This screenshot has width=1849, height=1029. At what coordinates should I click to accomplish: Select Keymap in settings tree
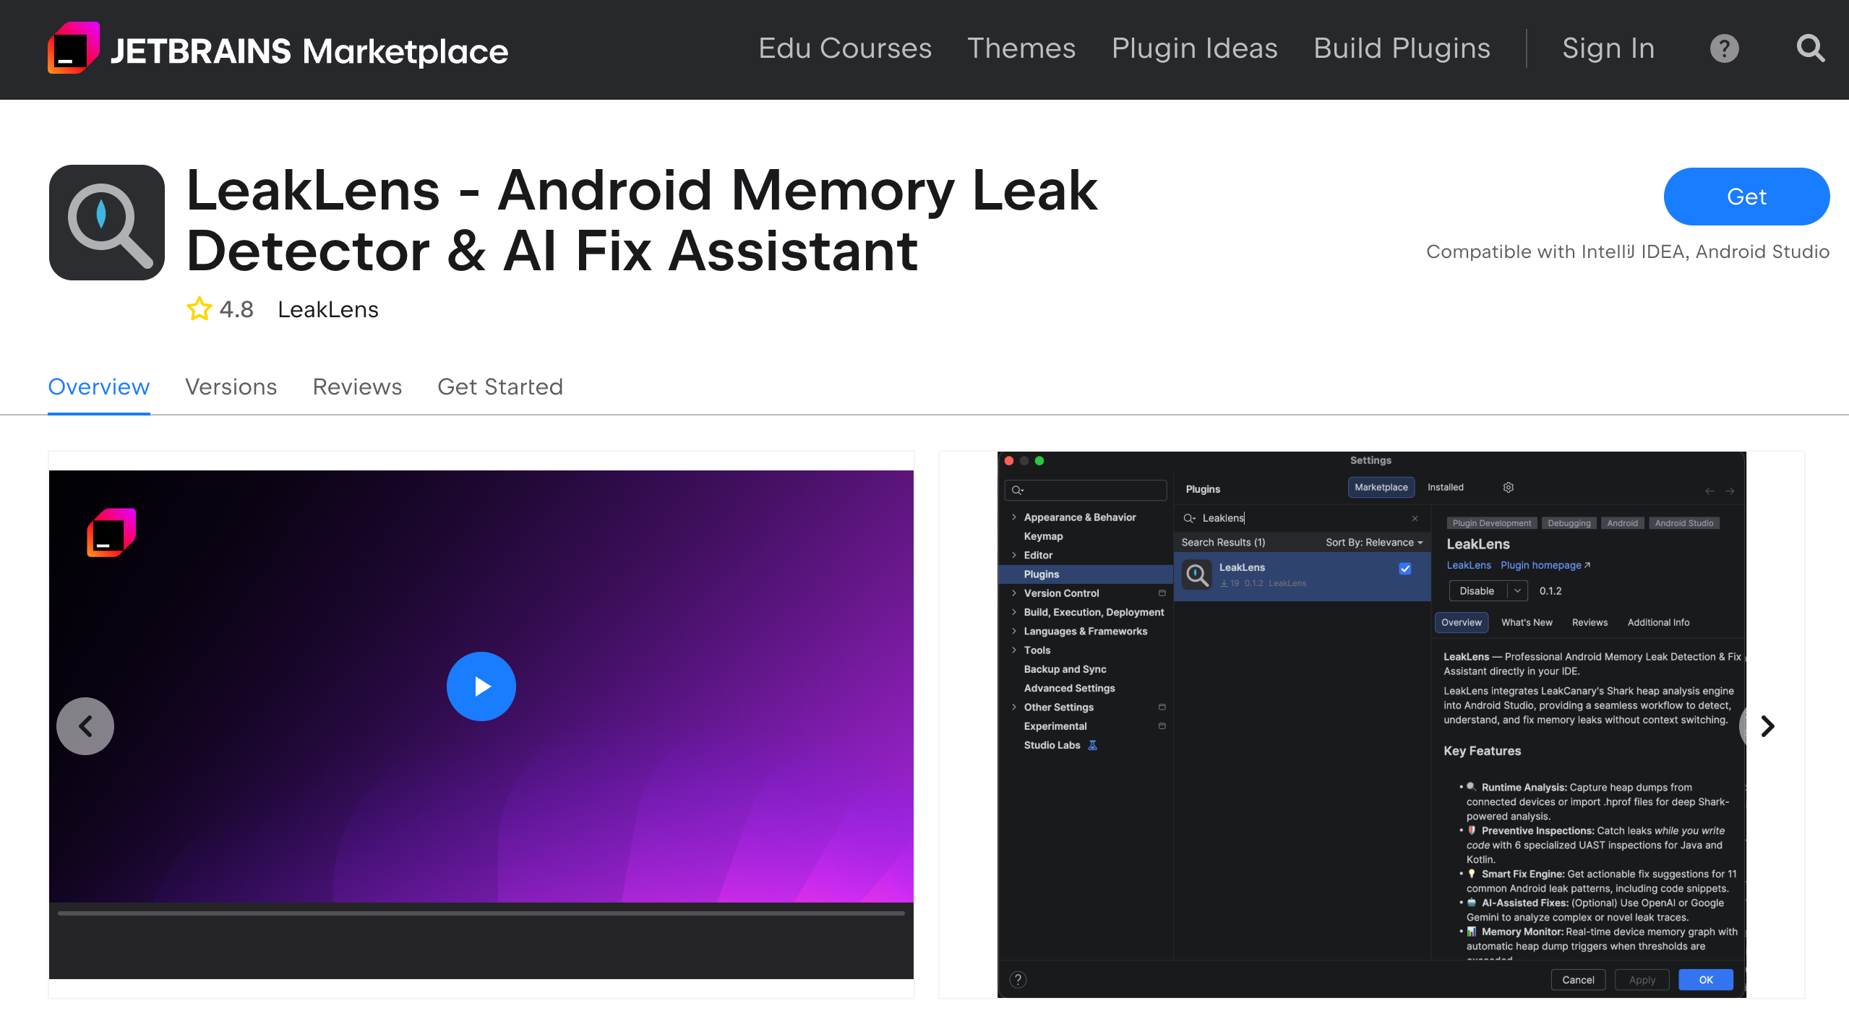(x=1043, y=536)
